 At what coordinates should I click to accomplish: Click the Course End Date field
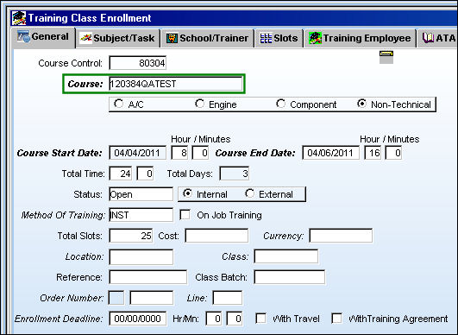pos(331,153)
